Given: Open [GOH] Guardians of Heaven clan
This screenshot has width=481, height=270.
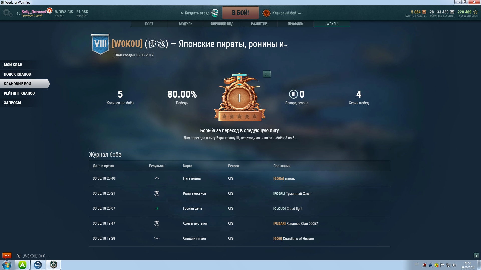Looking at the screenshot, I should pos(293,239).
